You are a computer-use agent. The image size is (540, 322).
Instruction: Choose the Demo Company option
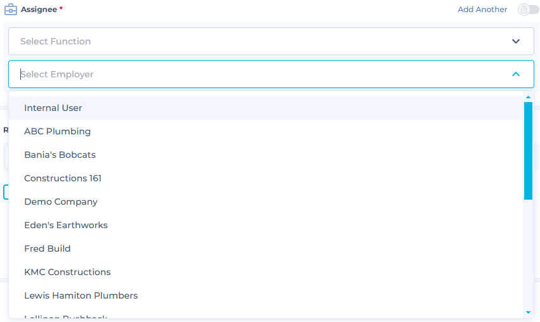pos(61,202)
